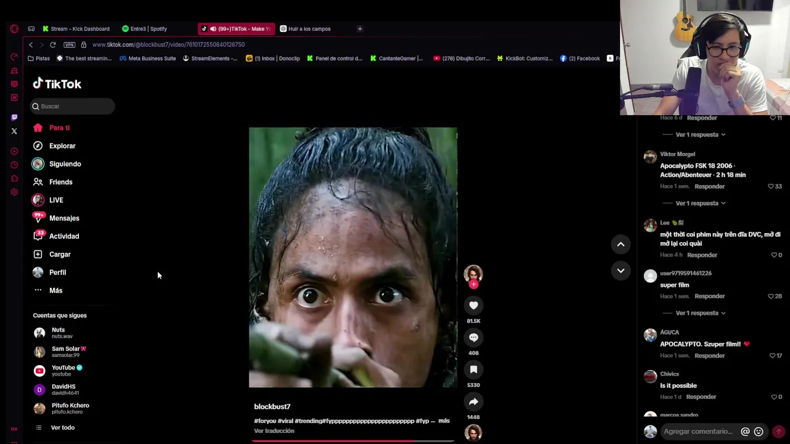Viewport: 790px width, 444px height.
Task: Focus the Buscar search field
Action: click(x=73, y=106)
